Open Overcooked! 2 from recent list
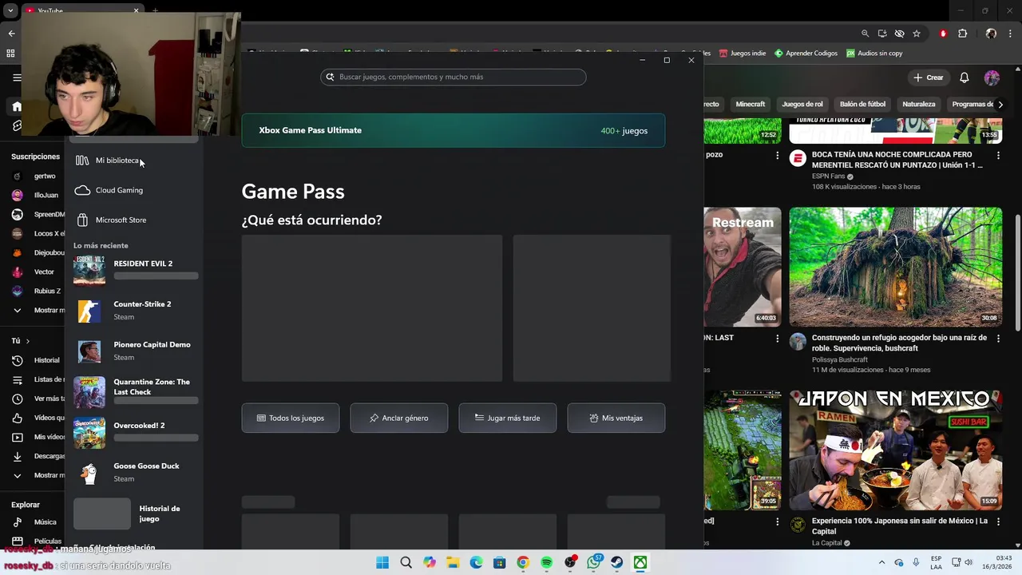This screenshot has height=575, width=1022. 134,432
